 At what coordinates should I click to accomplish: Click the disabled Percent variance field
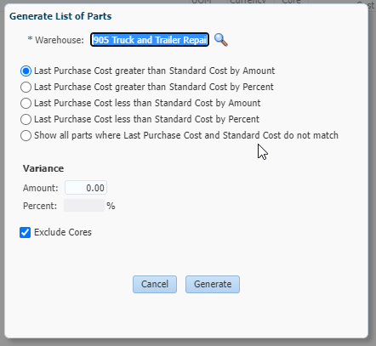(x=84, y=206)
